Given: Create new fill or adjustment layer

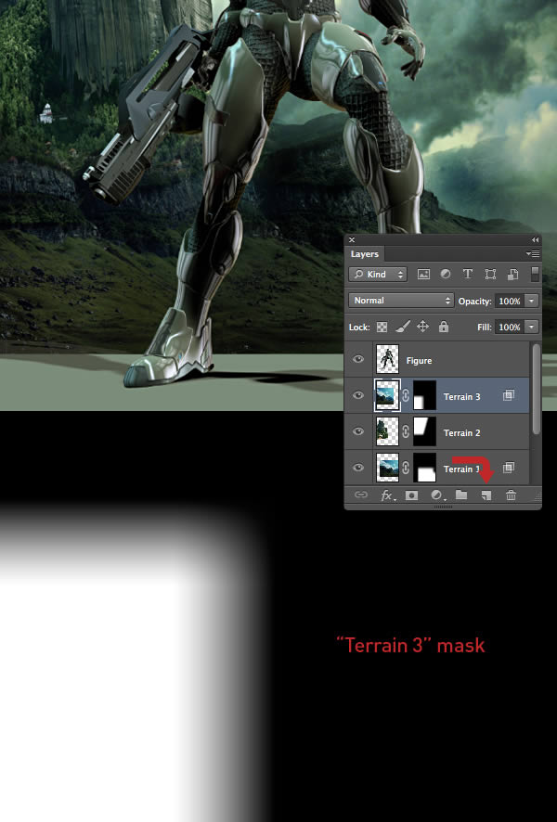Looking at the screenshot, I should (436, 495).
